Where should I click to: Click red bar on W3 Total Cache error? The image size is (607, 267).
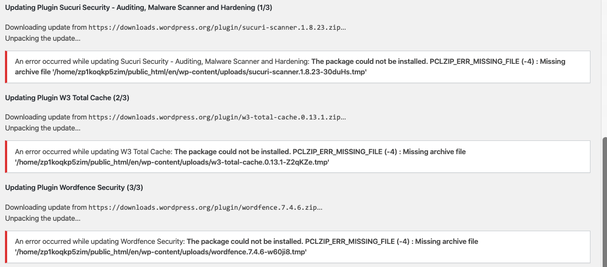click(x=6, y=157)
